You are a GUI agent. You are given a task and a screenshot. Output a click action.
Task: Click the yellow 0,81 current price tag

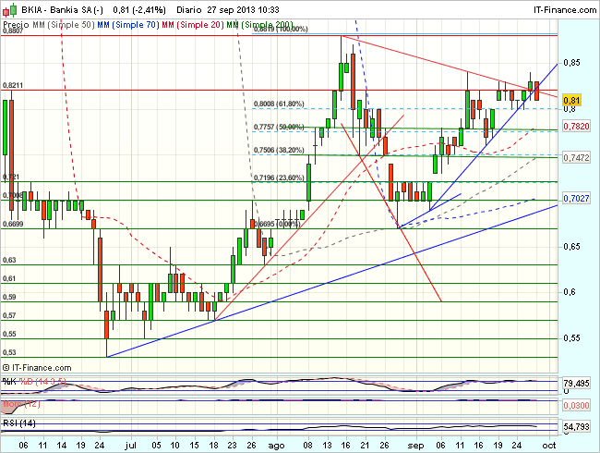click(572, 100)
